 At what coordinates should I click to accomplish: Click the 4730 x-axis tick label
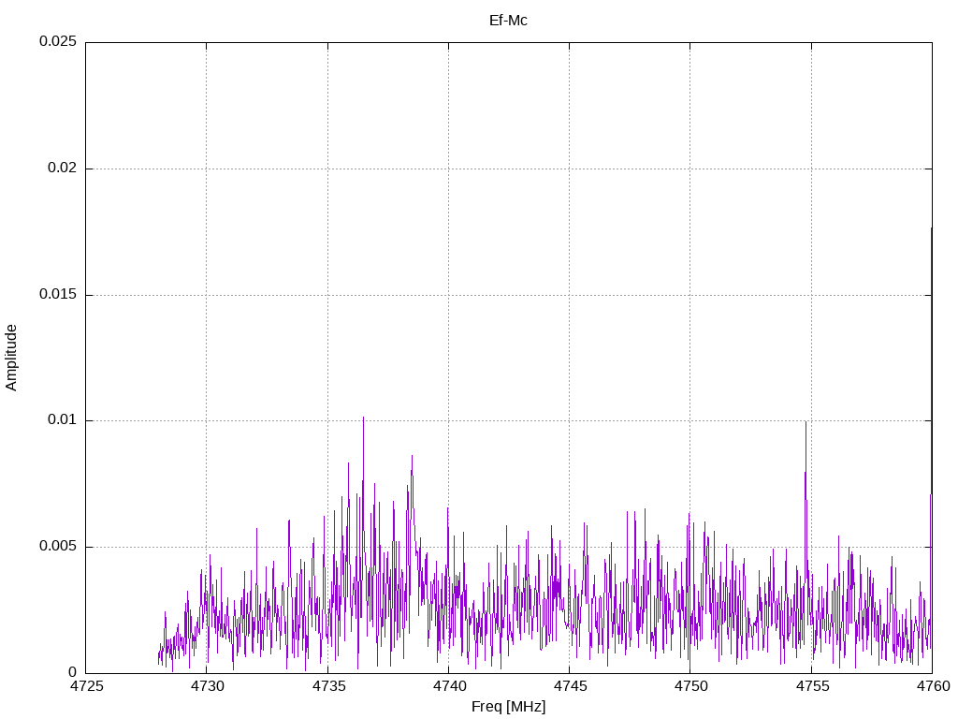coord(207,686)
